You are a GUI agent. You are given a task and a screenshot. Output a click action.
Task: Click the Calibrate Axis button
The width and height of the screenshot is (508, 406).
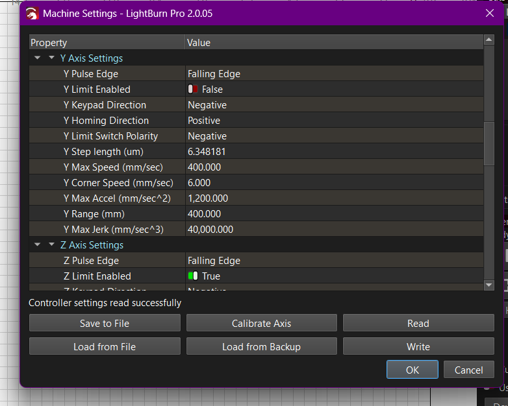coord(261,323)
